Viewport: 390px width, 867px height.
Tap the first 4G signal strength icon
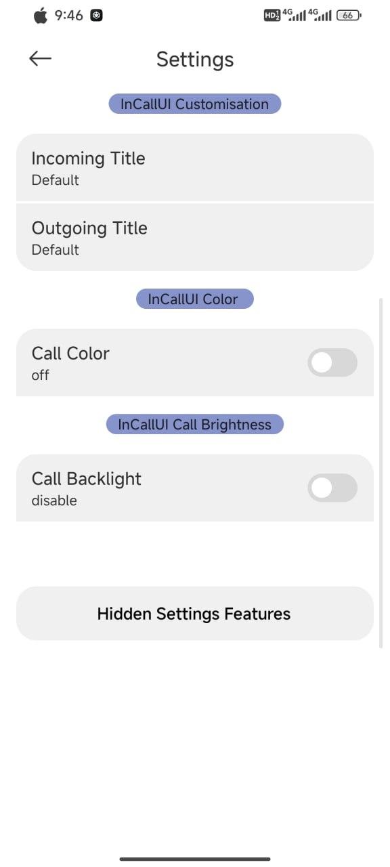tap(294, 14)
